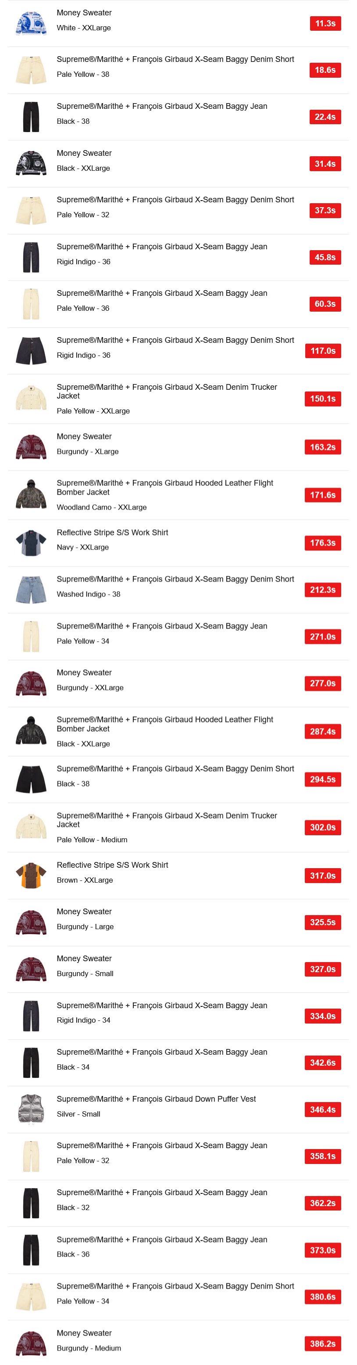Select the Washed Indigo Denim Short image
This screenshot has width=357, height=1365.
point(31,590)
